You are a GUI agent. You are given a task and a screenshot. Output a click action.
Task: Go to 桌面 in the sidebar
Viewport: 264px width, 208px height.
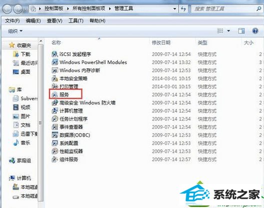(22, 72)
